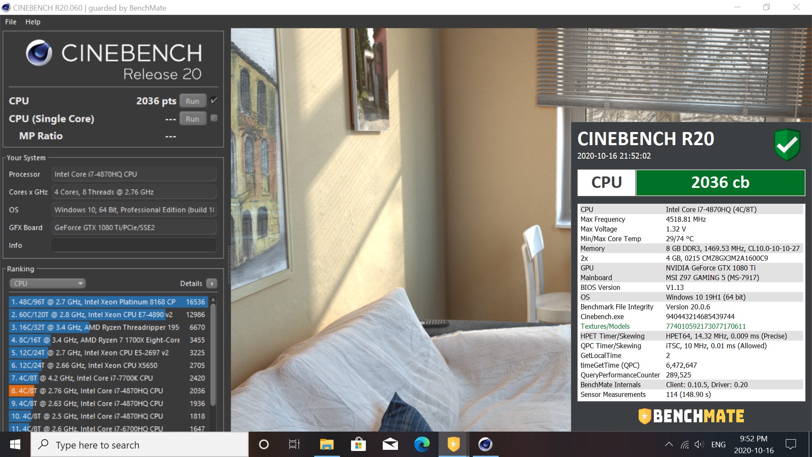This screenshot has width=812, height=457.
Task: Open File Explorer from taskbar
Action: (326, 444)
